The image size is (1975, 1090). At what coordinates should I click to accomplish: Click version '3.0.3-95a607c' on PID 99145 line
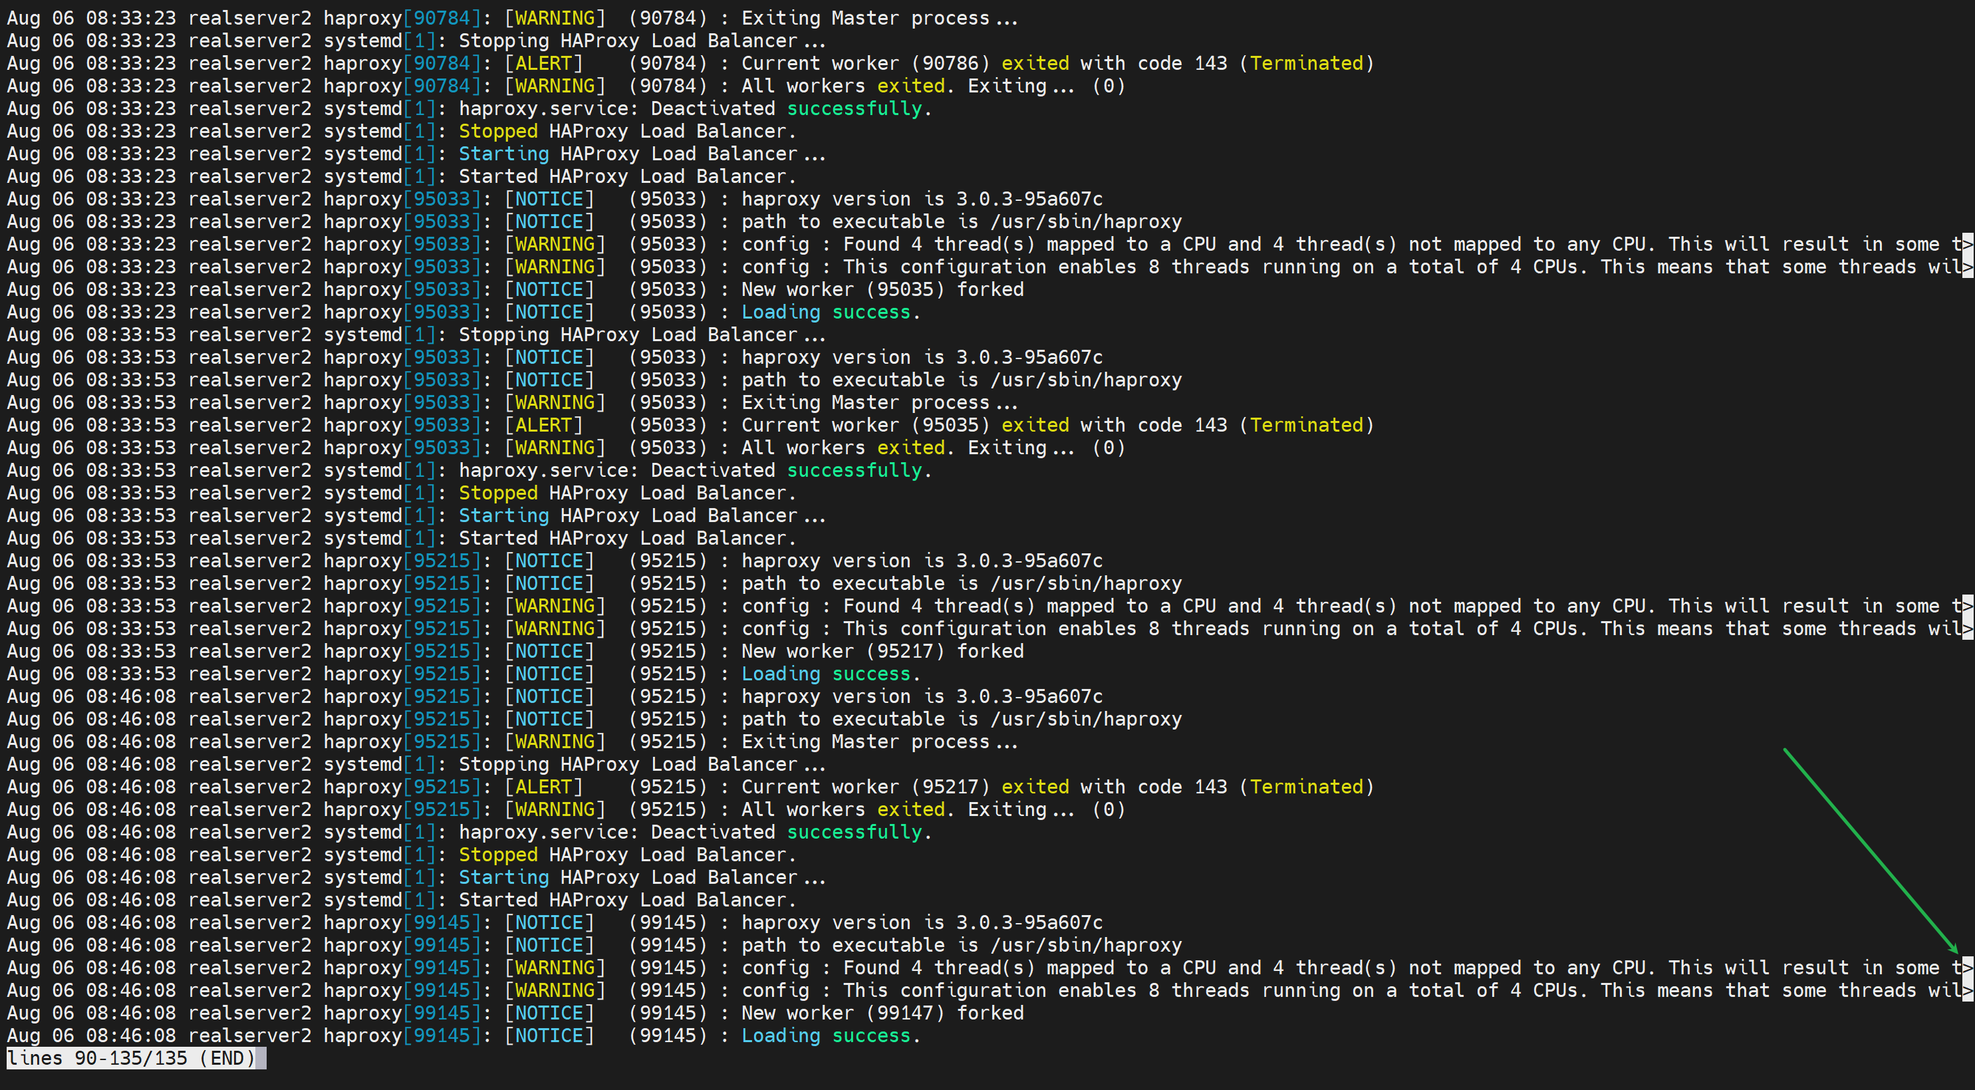pos(1029,923)
